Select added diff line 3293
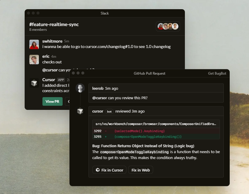The image size is (249, 194). pos(156,137)
